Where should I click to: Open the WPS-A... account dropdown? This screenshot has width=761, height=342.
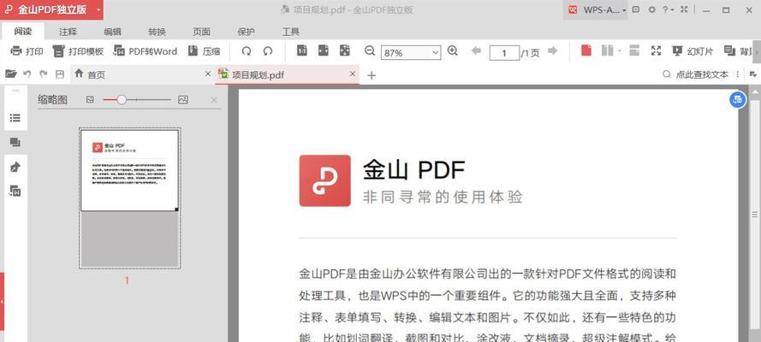[x=596, y=9]
